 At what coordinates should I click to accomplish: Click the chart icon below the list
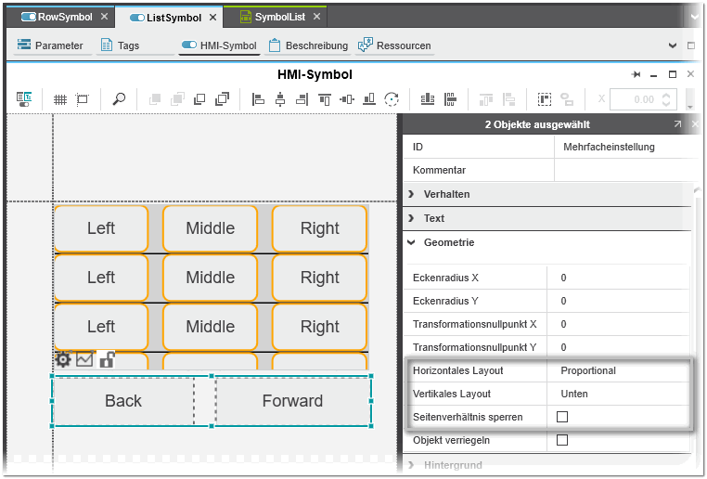pos(84,360)
